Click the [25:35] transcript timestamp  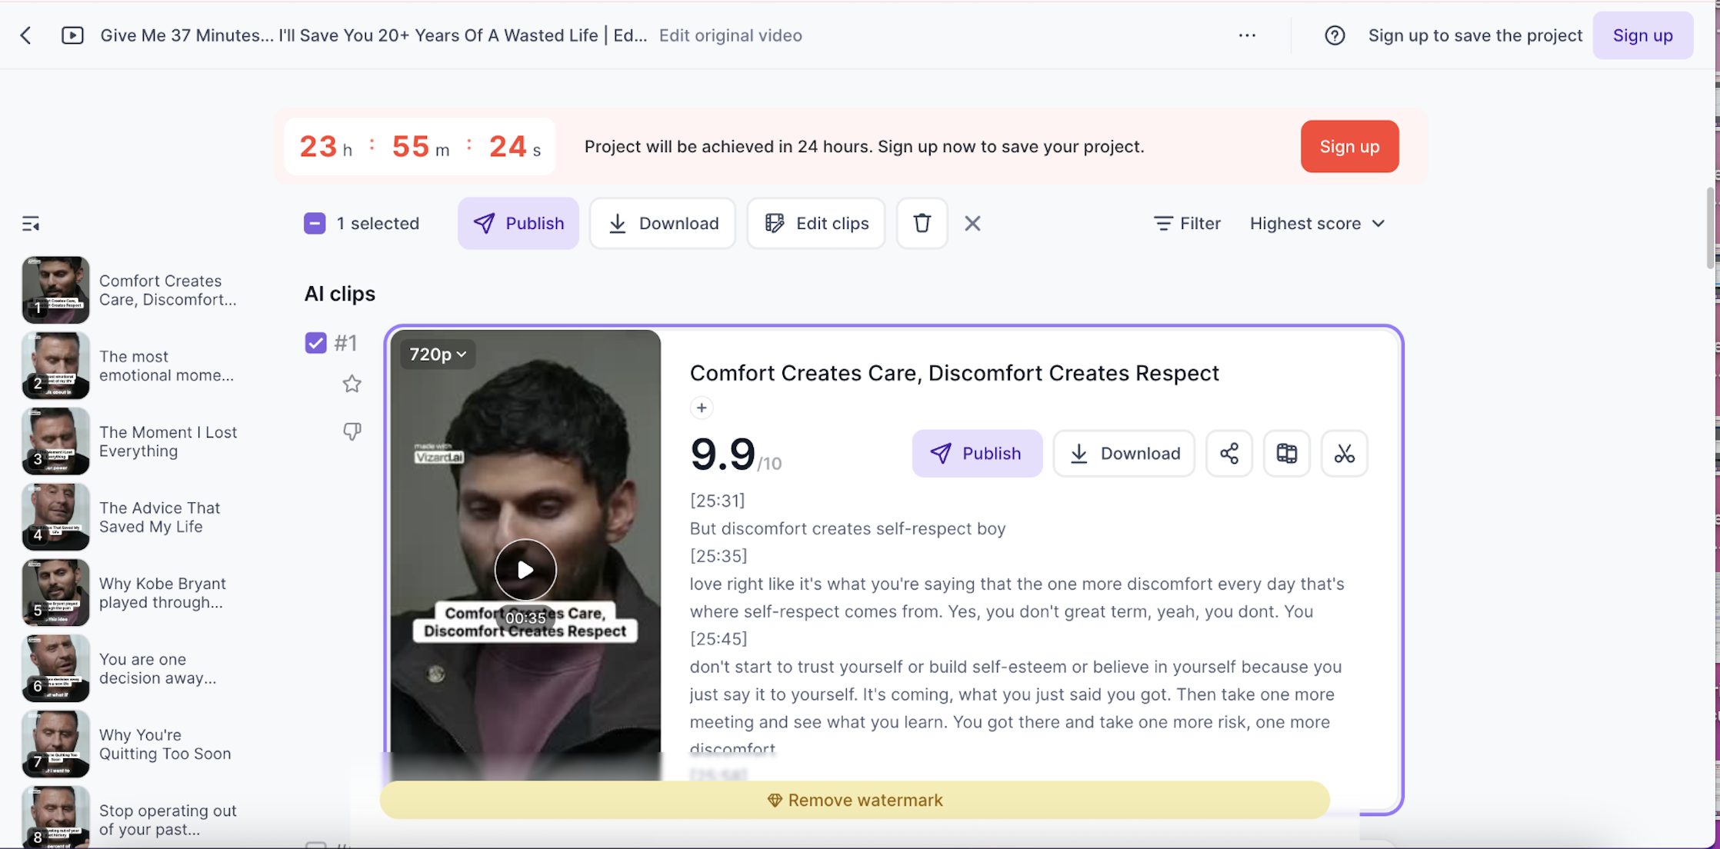[x=718, y=556]
